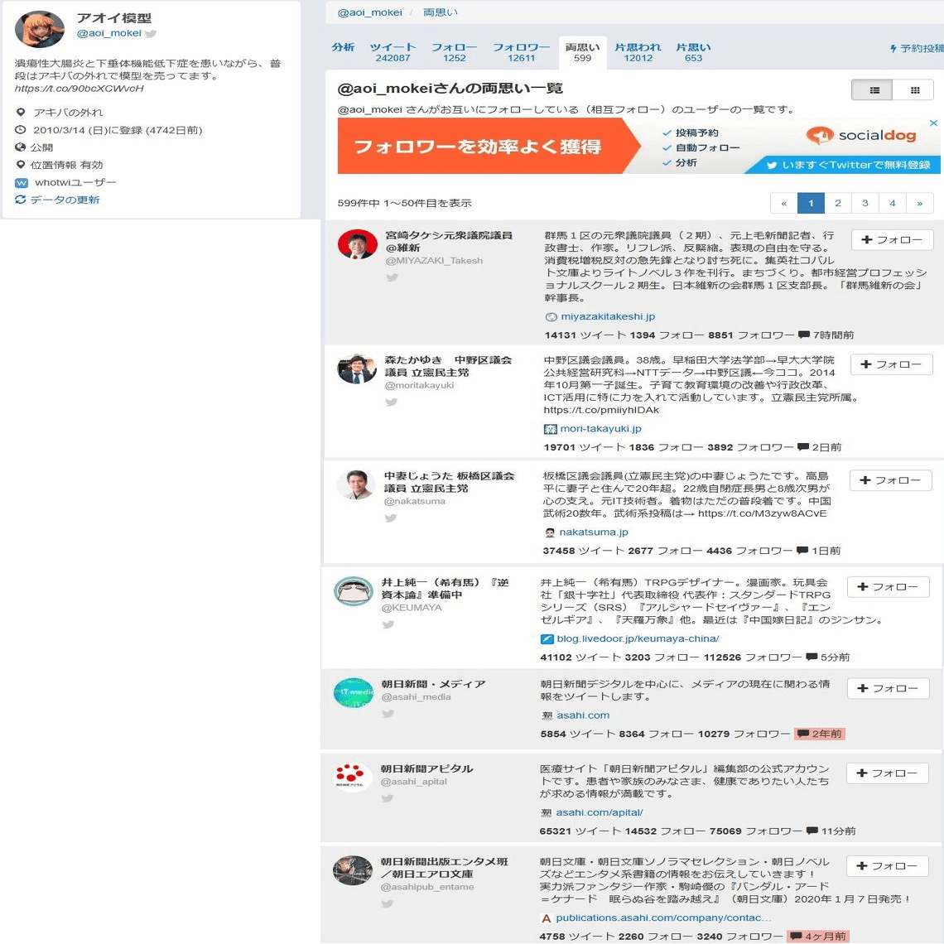944x944 pixels.
Task: Open the 片思われ 12012 tab
Action: click(x=638, y=52)
